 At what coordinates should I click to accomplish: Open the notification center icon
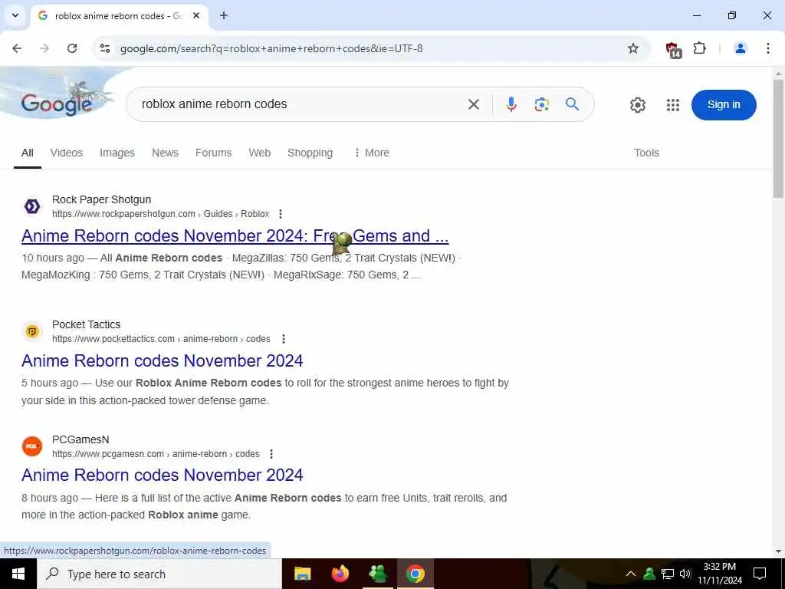760,574
